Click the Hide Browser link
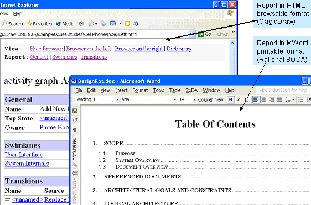Image resolution: width=311 pixels, height=205 pixels. [46, 49]
